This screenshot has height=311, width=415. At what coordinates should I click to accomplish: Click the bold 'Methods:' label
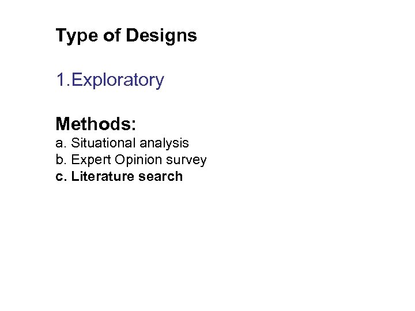pos(96,123)
